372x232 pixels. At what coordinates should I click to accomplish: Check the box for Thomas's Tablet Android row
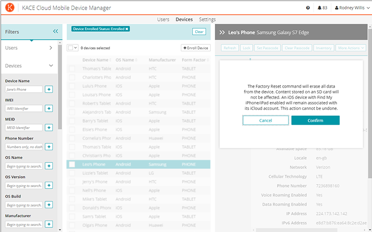point(72,69)
